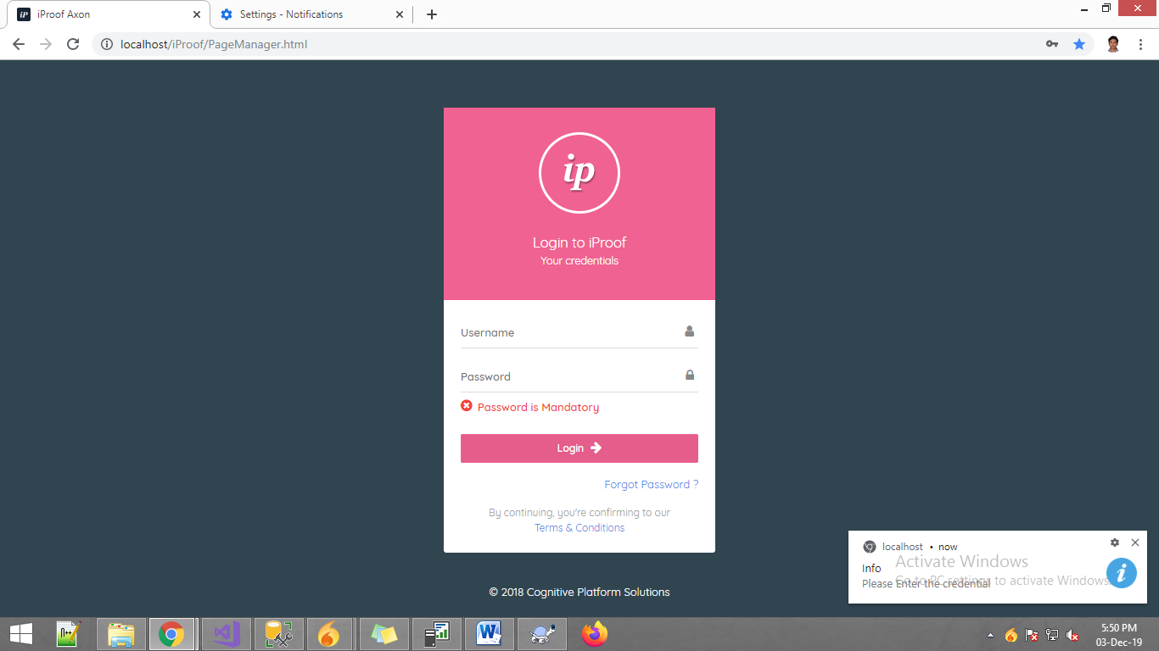Click the Chrome profile avatar
The height and width of the screenshot is (651, 1159).
[1112, 42]
